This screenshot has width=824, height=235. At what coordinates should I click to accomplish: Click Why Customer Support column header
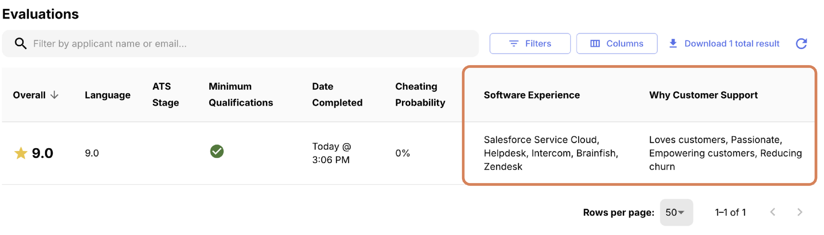pyautogui.click(x=703, y=95)
